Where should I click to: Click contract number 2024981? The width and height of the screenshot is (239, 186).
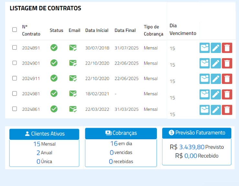point(31,94)
